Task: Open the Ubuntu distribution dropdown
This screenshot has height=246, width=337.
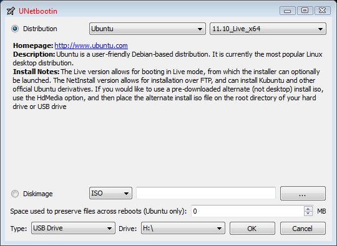Action: 147,29
